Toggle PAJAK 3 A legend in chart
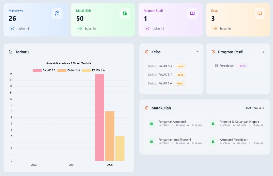The image size is (273, 176). [69, 70]
